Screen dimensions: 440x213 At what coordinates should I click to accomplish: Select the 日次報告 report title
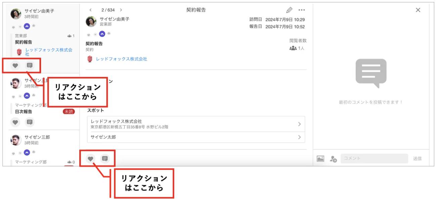(x=24, y=112)
